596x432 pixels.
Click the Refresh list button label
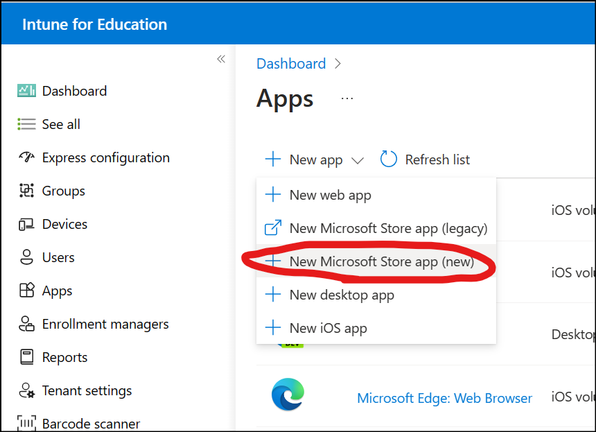[x=437, y=159]
